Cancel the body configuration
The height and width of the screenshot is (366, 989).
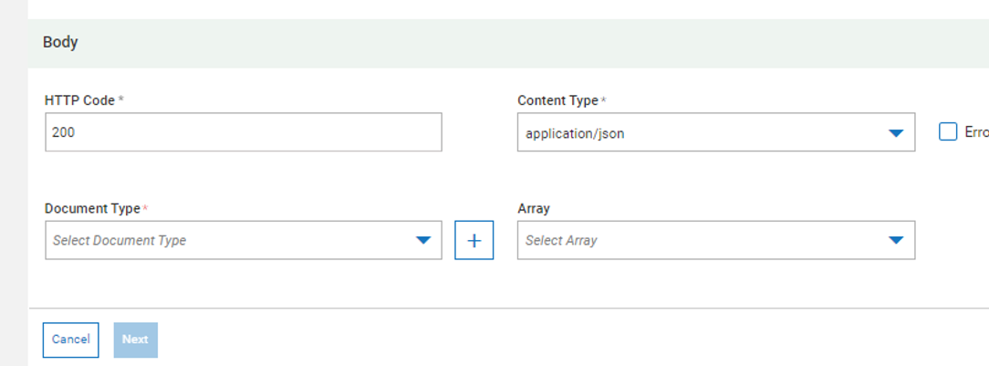[70, 340]
